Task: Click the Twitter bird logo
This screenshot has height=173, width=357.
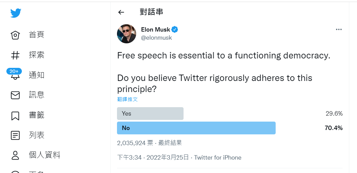Action: (15, 13)
